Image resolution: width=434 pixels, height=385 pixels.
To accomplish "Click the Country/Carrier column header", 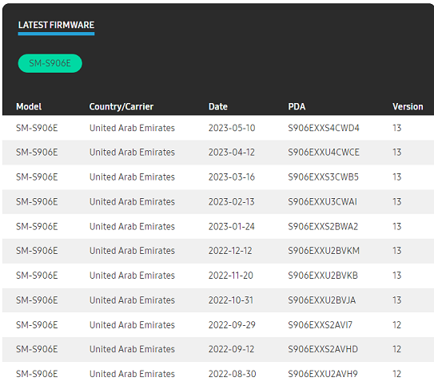I will coord(121,106).
